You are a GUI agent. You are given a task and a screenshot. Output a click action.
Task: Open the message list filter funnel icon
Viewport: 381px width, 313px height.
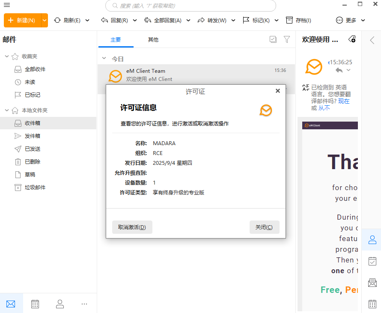287,39
